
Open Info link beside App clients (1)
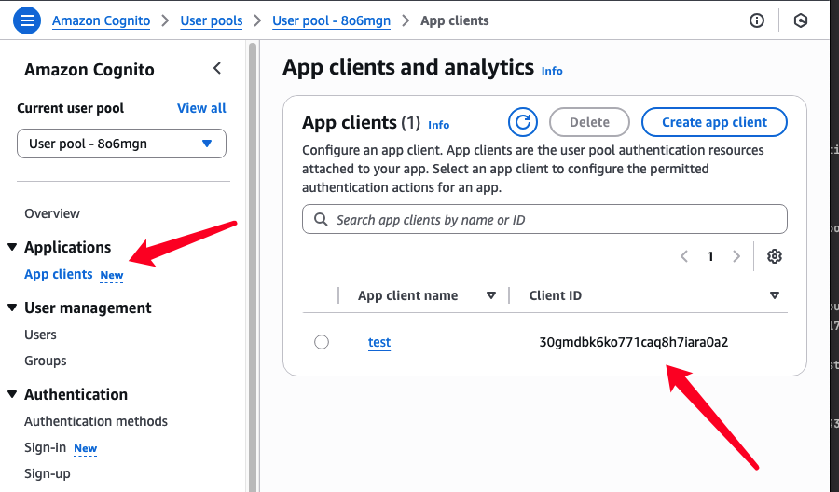[438, 125]
